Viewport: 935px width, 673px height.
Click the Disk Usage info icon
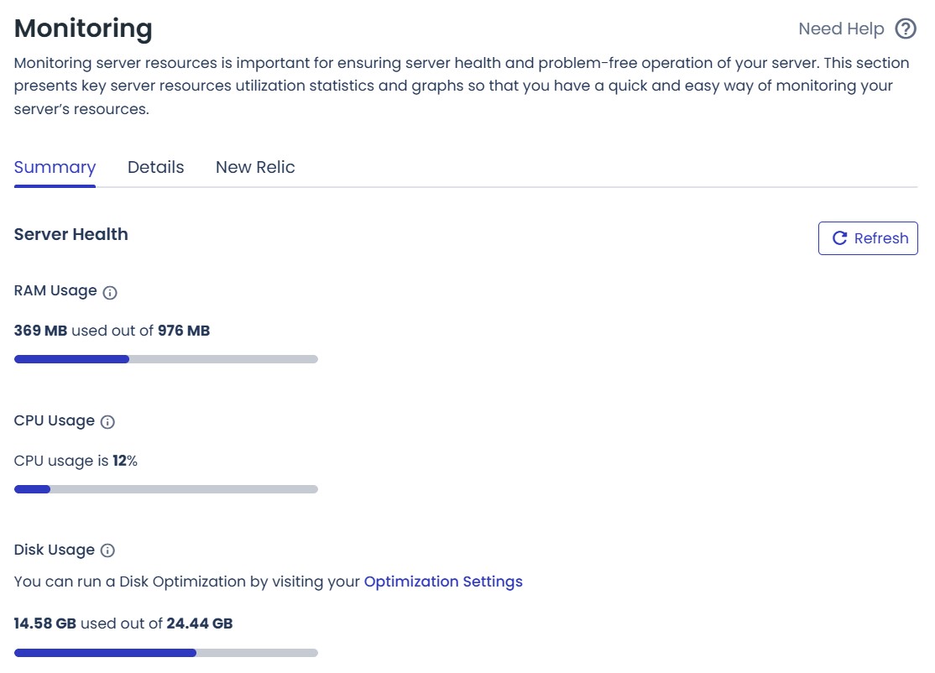click(107, 551)
